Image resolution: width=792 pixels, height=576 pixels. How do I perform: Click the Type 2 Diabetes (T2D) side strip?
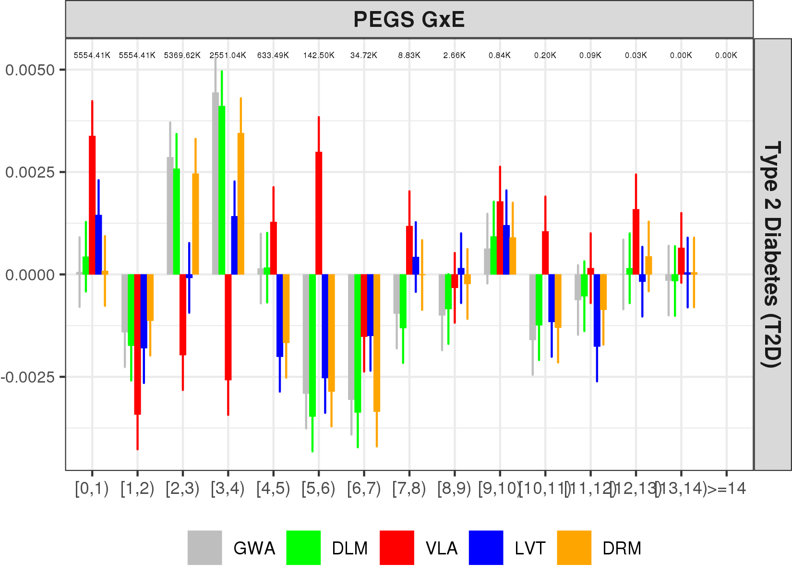(x=772, y=254)
